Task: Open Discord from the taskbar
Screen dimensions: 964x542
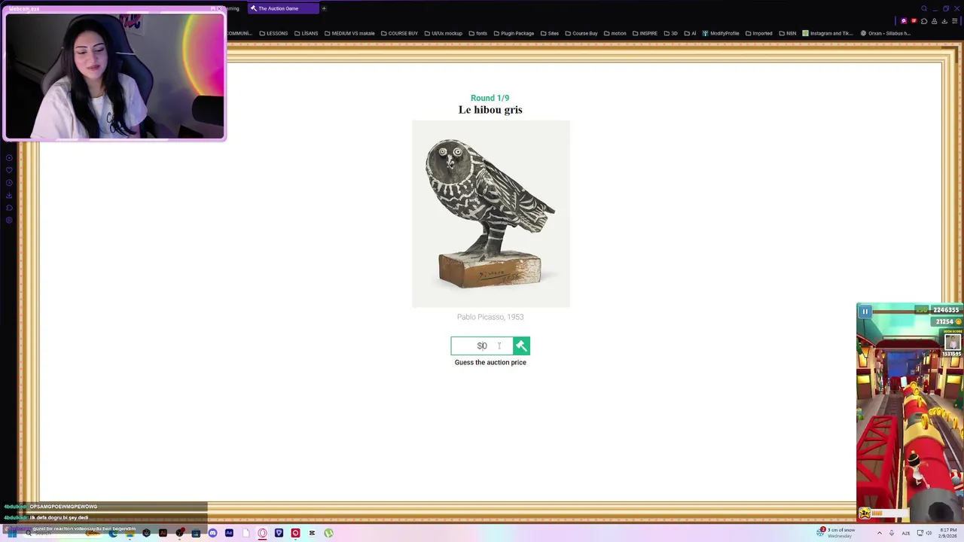Action: 212,533
